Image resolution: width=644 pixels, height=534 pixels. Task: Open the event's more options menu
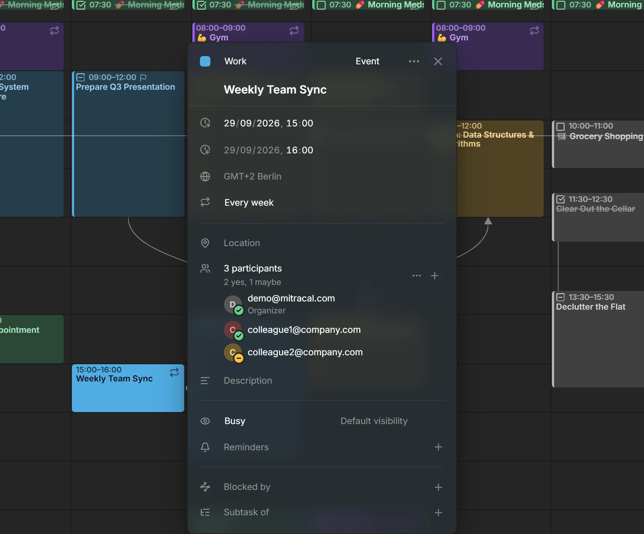coord(414,61)
